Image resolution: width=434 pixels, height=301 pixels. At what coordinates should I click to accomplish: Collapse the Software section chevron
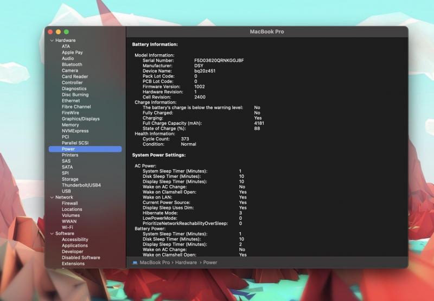(52, 234)
